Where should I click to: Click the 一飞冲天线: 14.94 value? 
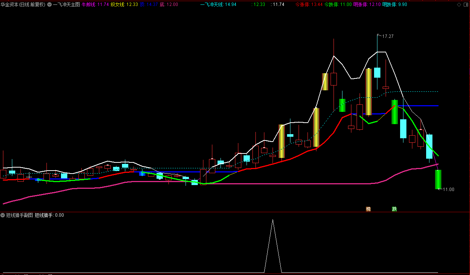218,5
